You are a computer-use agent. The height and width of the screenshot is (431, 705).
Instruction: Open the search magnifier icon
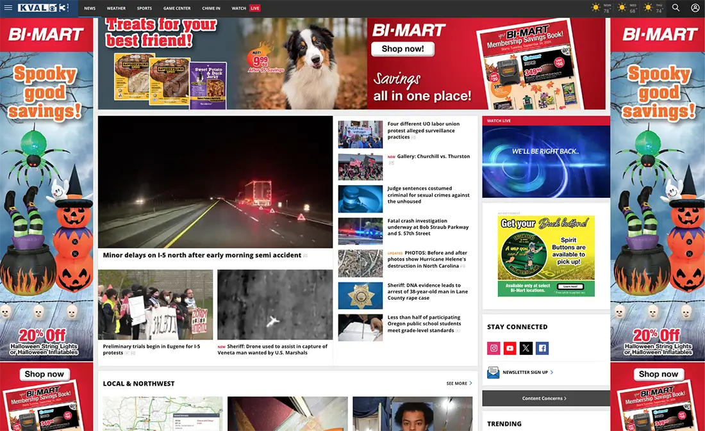pos(676,8)
